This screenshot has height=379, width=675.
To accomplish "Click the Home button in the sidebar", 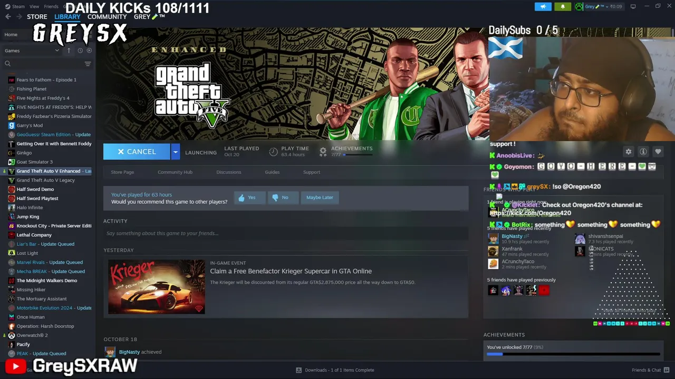I will [x=11, y=35].
